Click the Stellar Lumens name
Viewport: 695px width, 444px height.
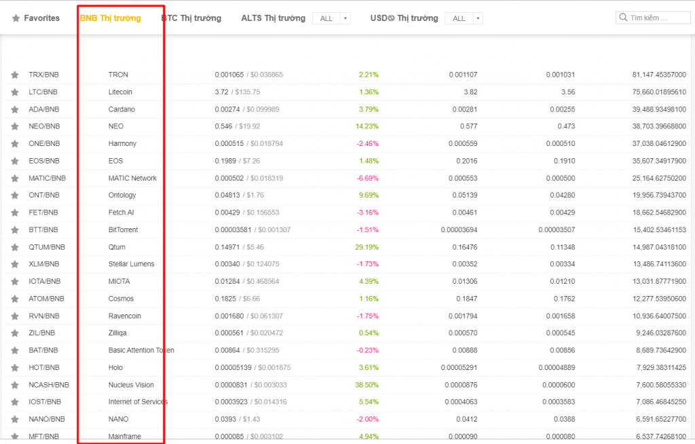pyautogui.click(x=131, y=263)
